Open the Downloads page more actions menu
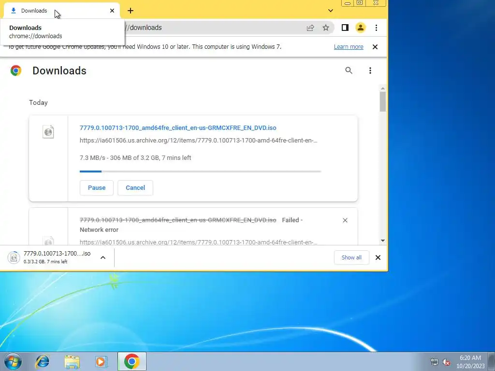The height and width of the screenshot is (371, 495). pyautogui.click(x=370, y=71)
